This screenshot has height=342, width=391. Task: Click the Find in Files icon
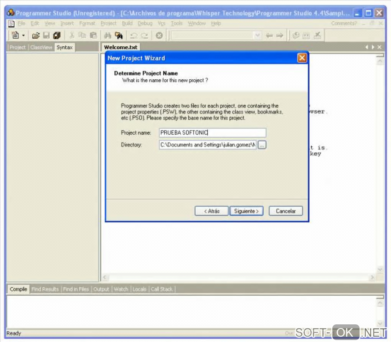click(x=119, y=35)
